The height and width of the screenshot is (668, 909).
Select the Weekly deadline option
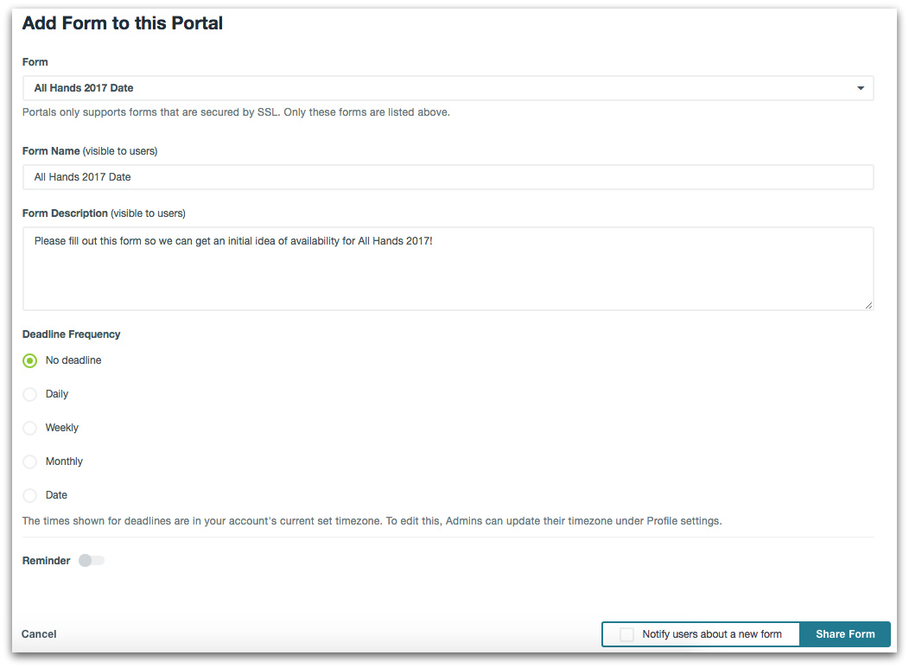click(30, 429)
